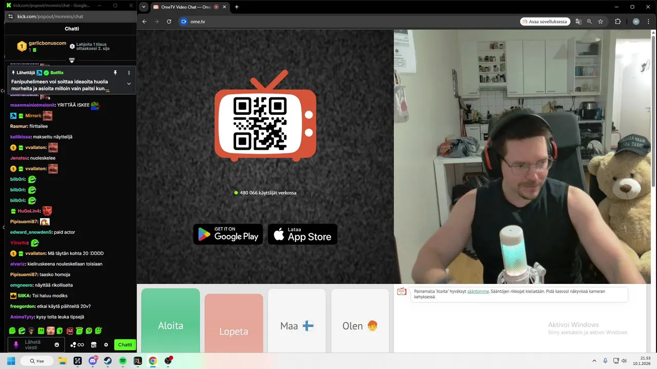The height and width of the screenshot is (369, 657).
Task: Click the channel points infinity icon
Action: [77, 345]
